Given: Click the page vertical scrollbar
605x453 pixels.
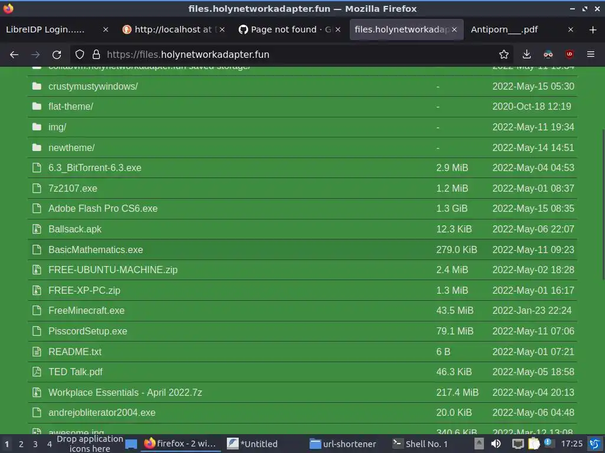Looking at the screenshot, I should tap(603, 204).
